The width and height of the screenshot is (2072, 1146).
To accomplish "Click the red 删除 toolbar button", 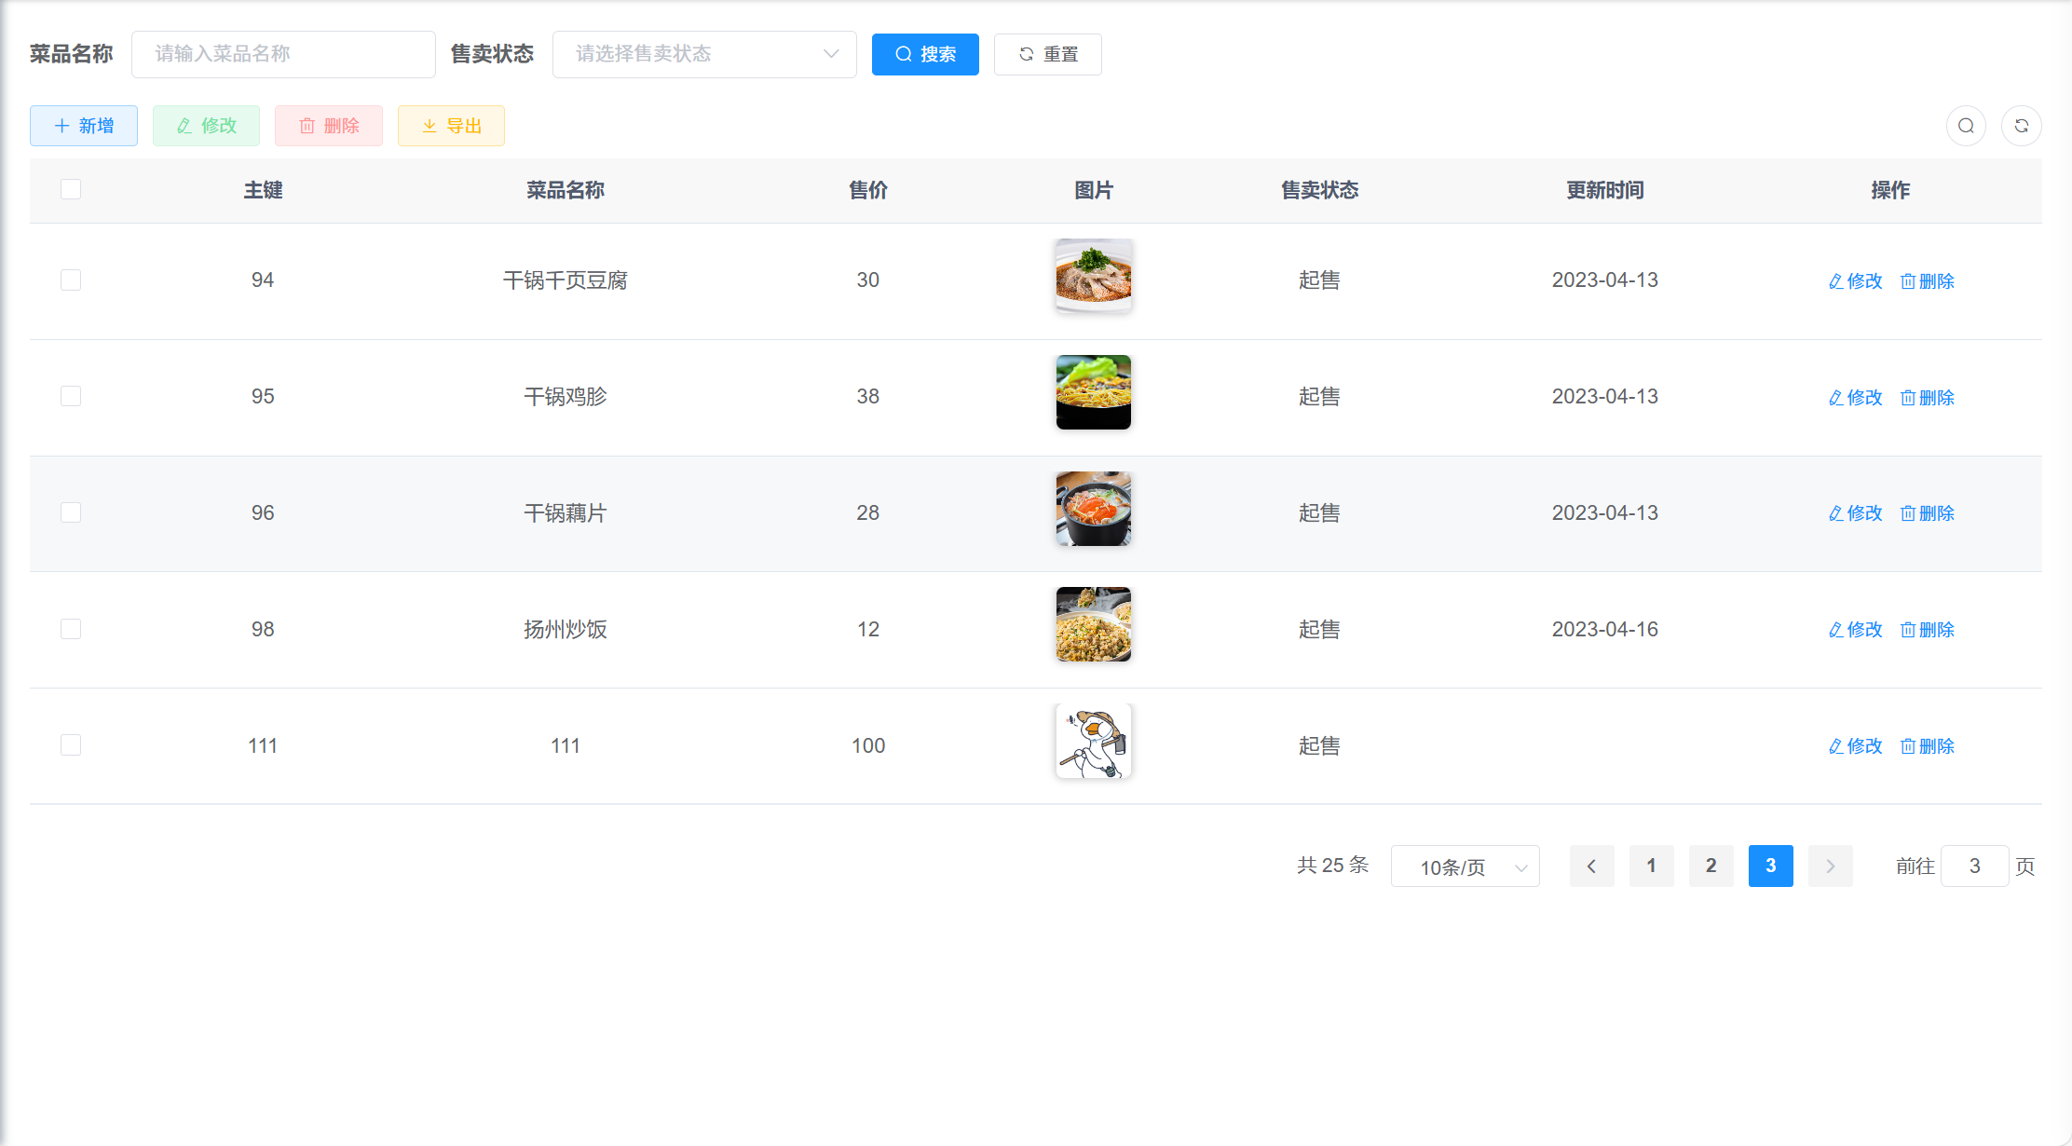I will click(328, 126).
